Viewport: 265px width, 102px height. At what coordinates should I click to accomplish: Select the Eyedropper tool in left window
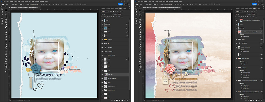(6, 25)
